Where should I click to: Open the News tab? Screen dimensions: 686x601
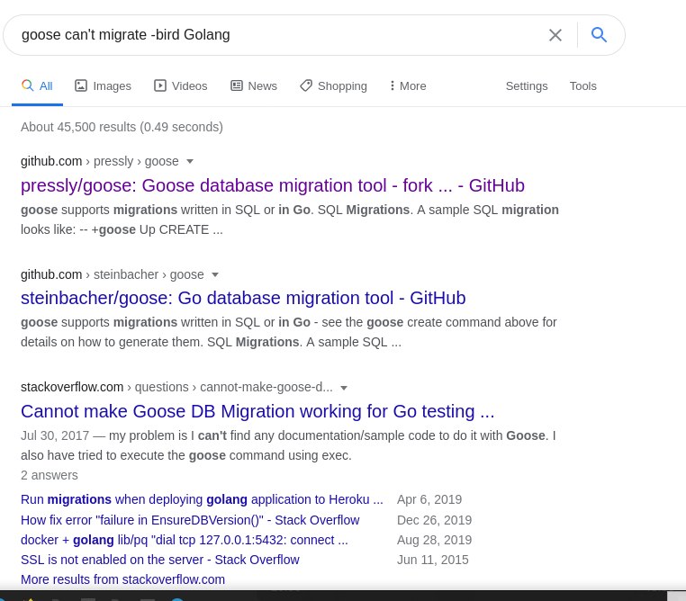coord(254,85)
